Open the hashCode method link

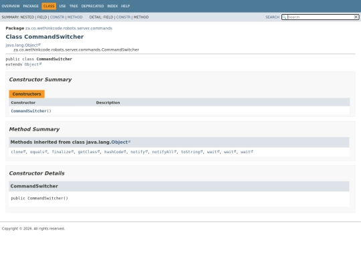[x=115, y=152]
